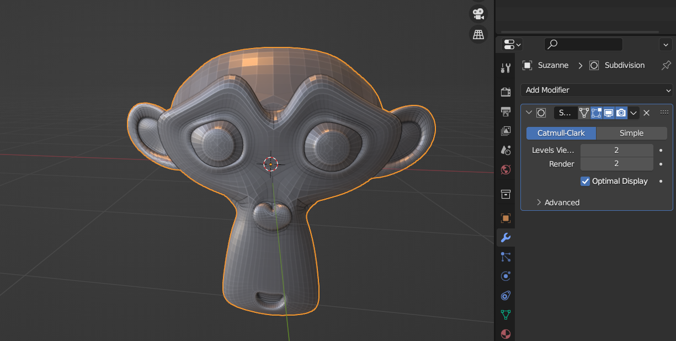
Task: Toggle modifier use in Render
Action: [621, 113]
